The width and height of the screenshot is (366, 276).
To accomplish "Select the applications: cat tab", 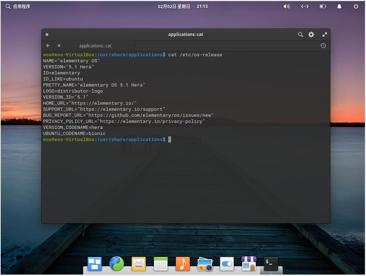I will [x=94, y=46].
